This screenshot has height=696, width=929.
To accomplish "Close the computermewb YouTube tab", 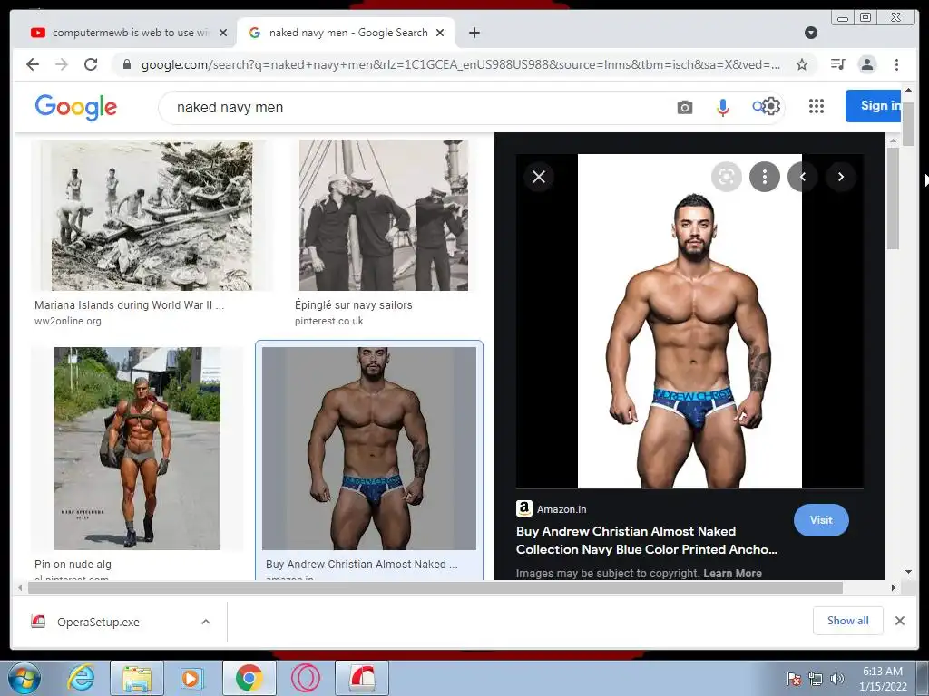I will click(223, 33).
